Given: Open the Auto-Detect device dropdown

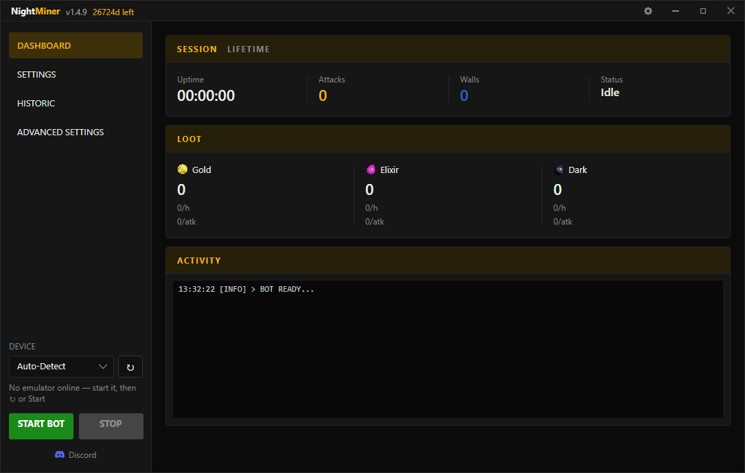Looking at the screenshot, I should [x=61, y=367].
